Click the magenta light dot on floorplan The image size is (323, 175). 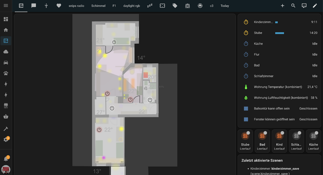(x=104, y=157)
